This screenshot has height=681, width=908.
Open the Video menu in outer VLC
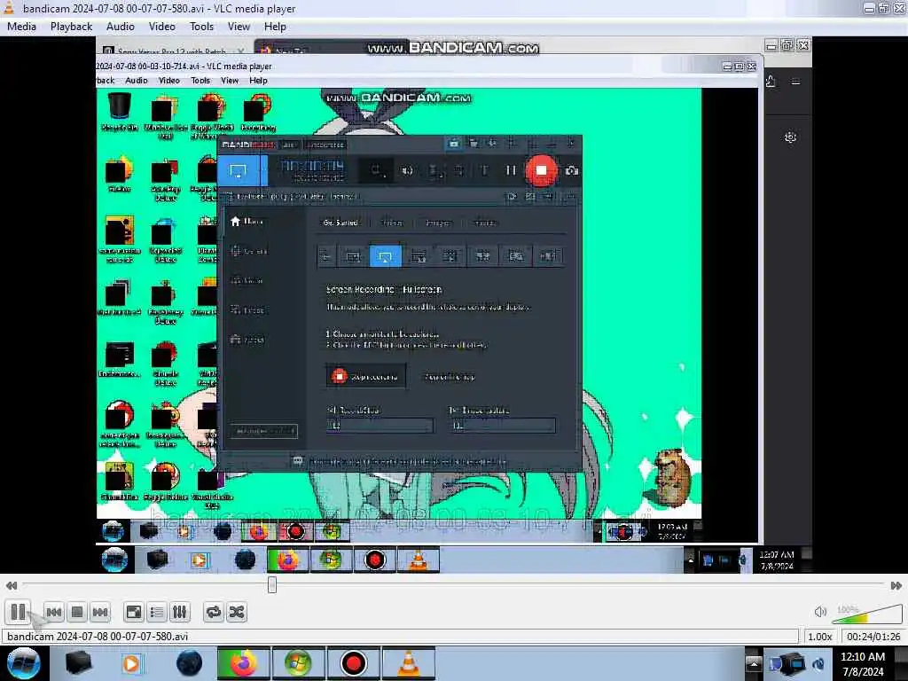(x=162, y=27)
